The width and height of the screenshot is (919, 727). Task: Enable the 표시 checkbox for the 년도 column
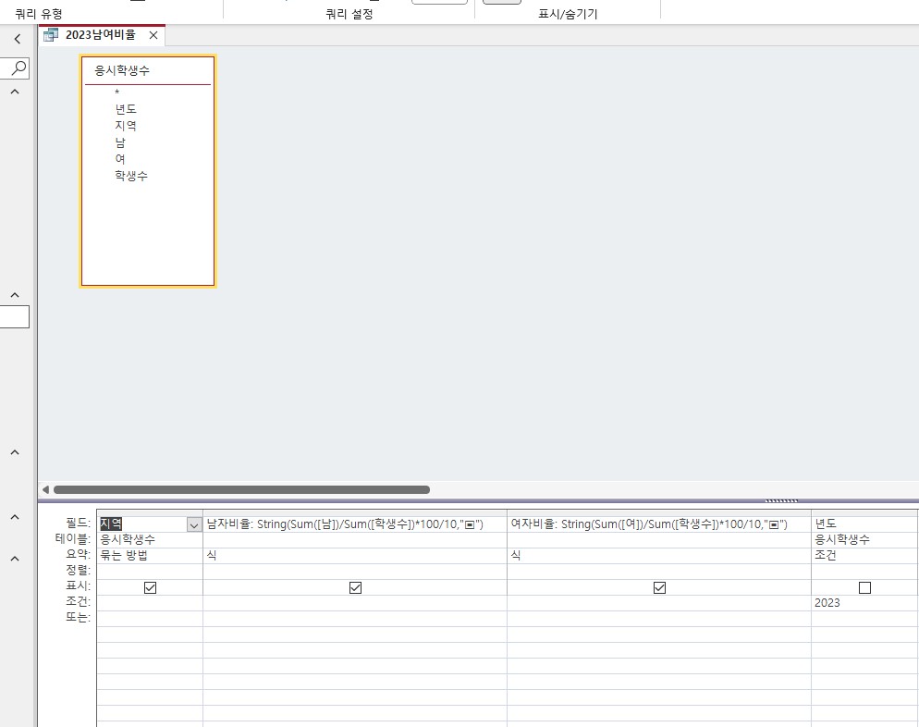click(864, 587)
